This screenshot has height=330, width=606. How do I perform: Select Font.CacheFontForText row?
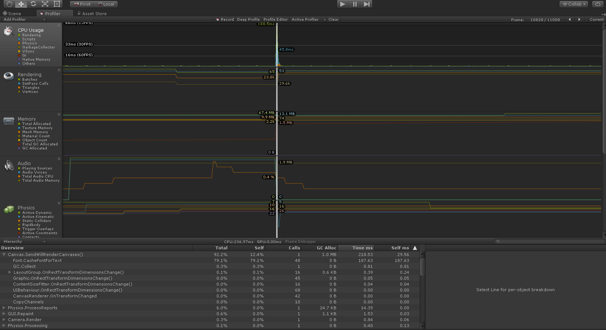[x=210, y=260]
